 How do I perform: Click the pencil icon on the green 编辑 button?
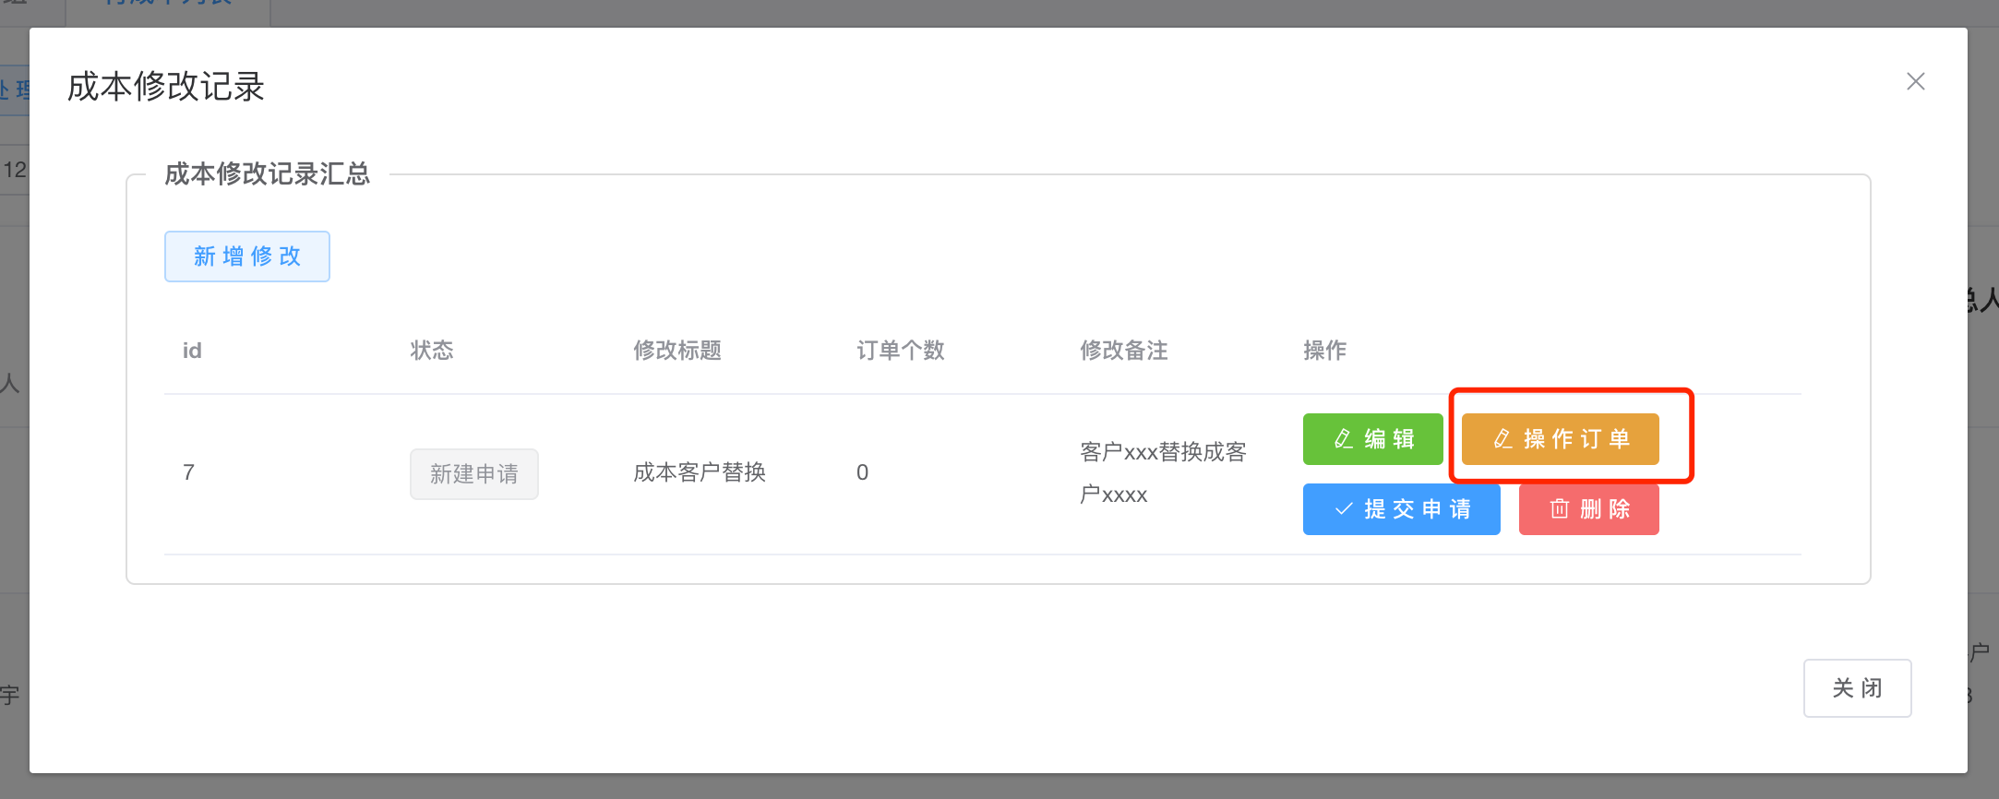pyautogui.click(x=1344, y=439)
